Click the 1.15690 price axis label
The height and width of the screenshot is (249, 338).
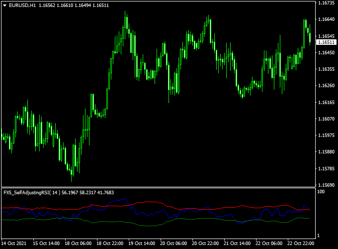coord(327,185)
